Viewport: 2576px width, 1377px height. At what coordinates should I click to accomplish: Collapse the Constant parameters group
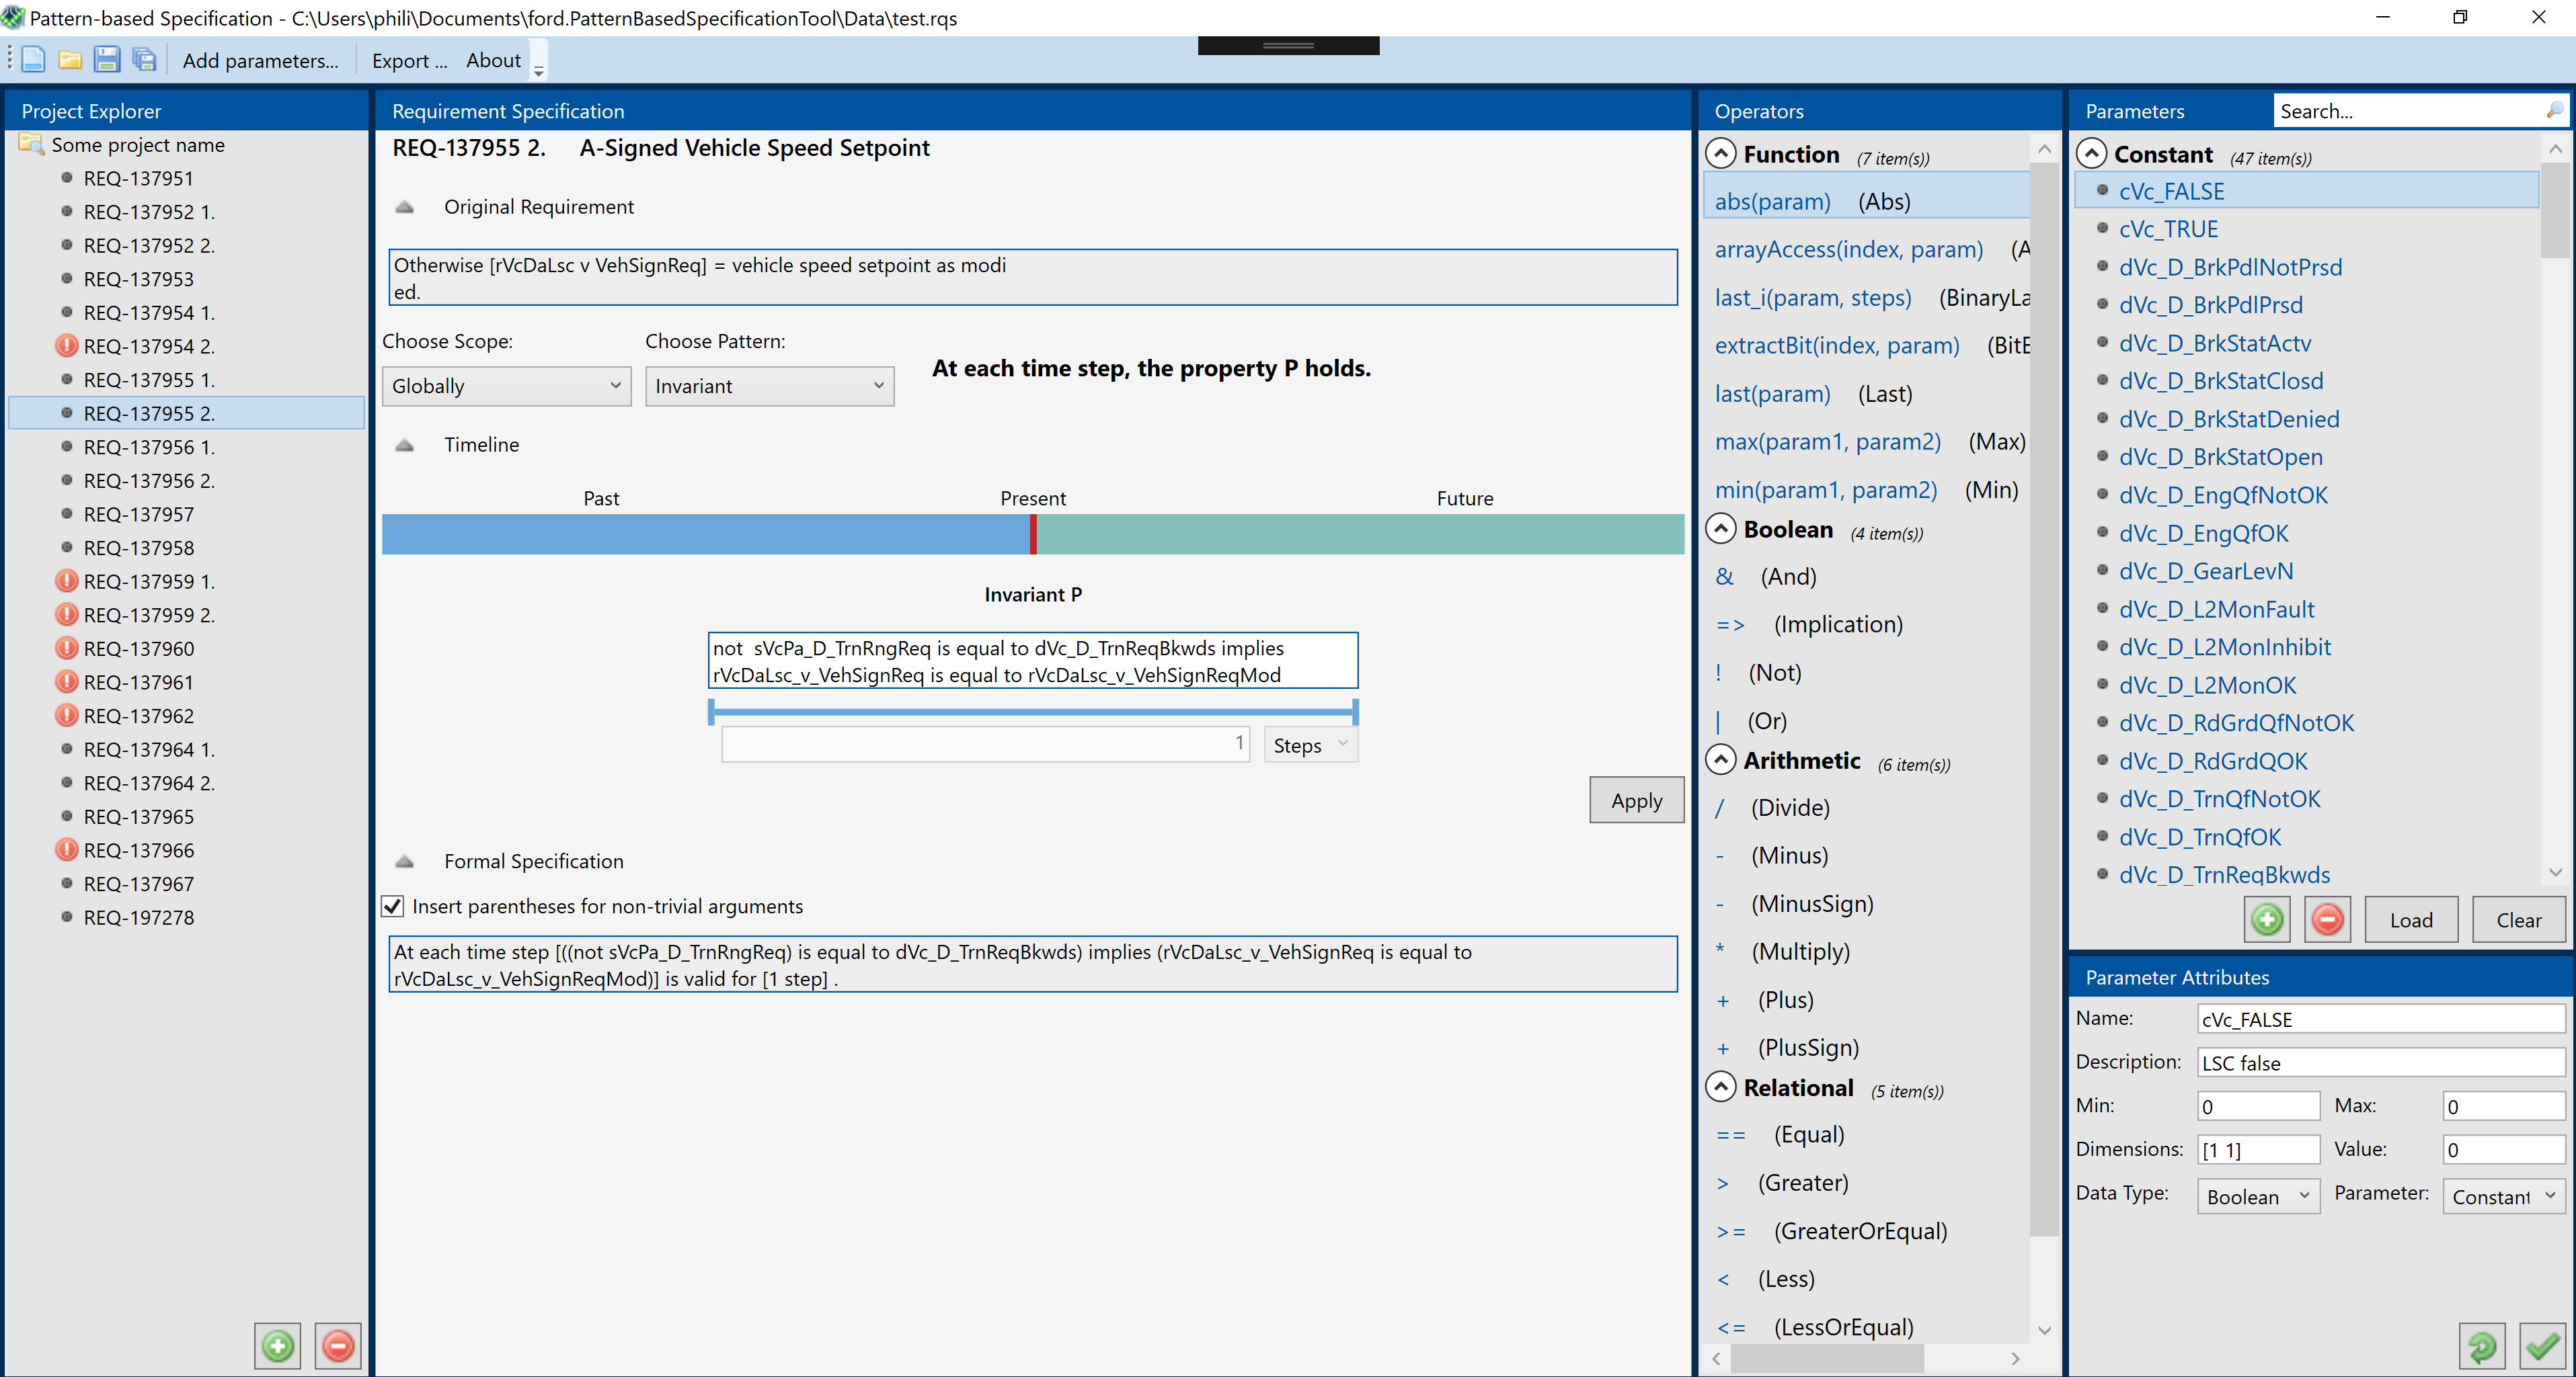pyautogui.click(x=2092, y=154)
